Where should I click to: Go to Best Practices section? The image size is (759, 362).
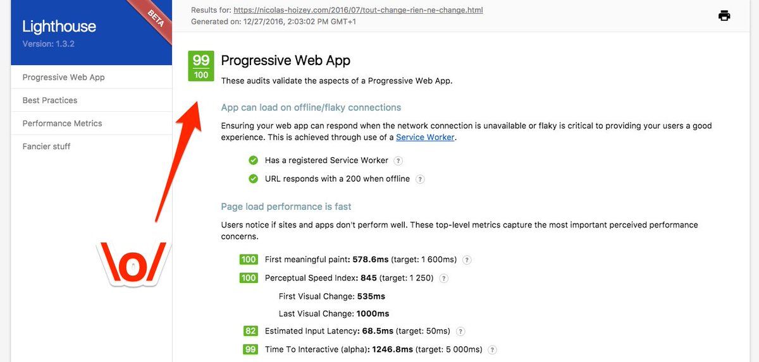coord(50,100)
